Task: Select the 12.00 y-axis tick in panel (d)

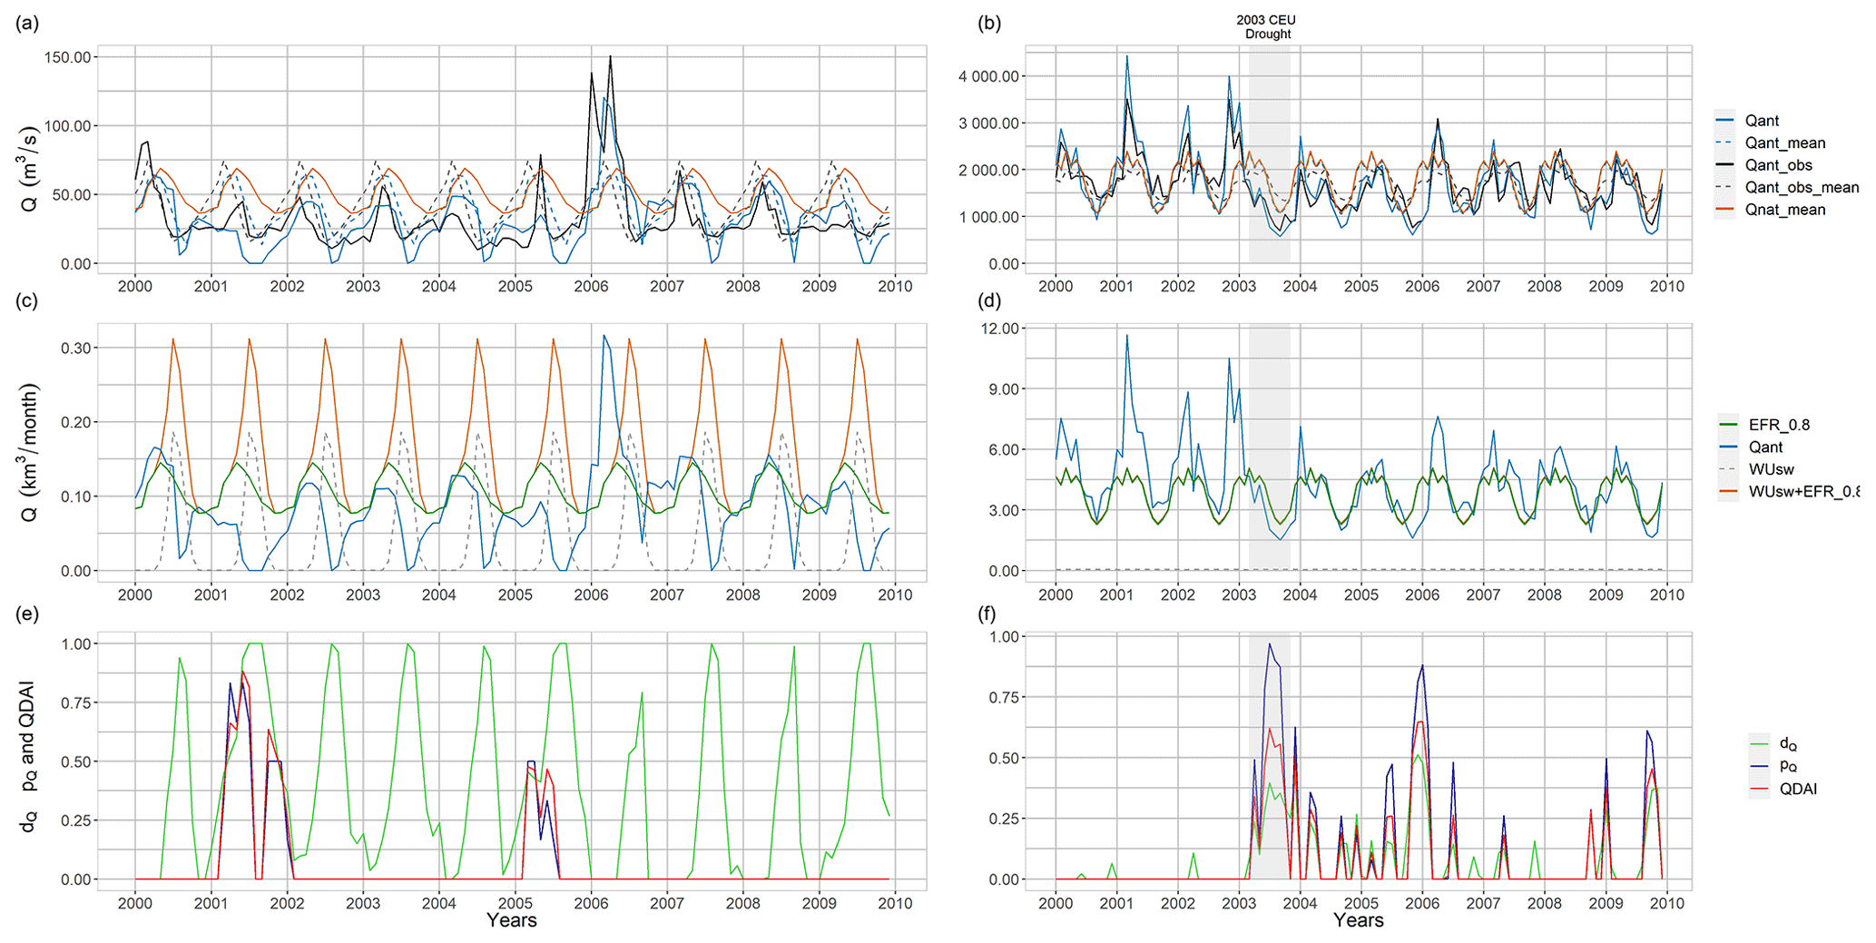Action: tap(997, 328)
